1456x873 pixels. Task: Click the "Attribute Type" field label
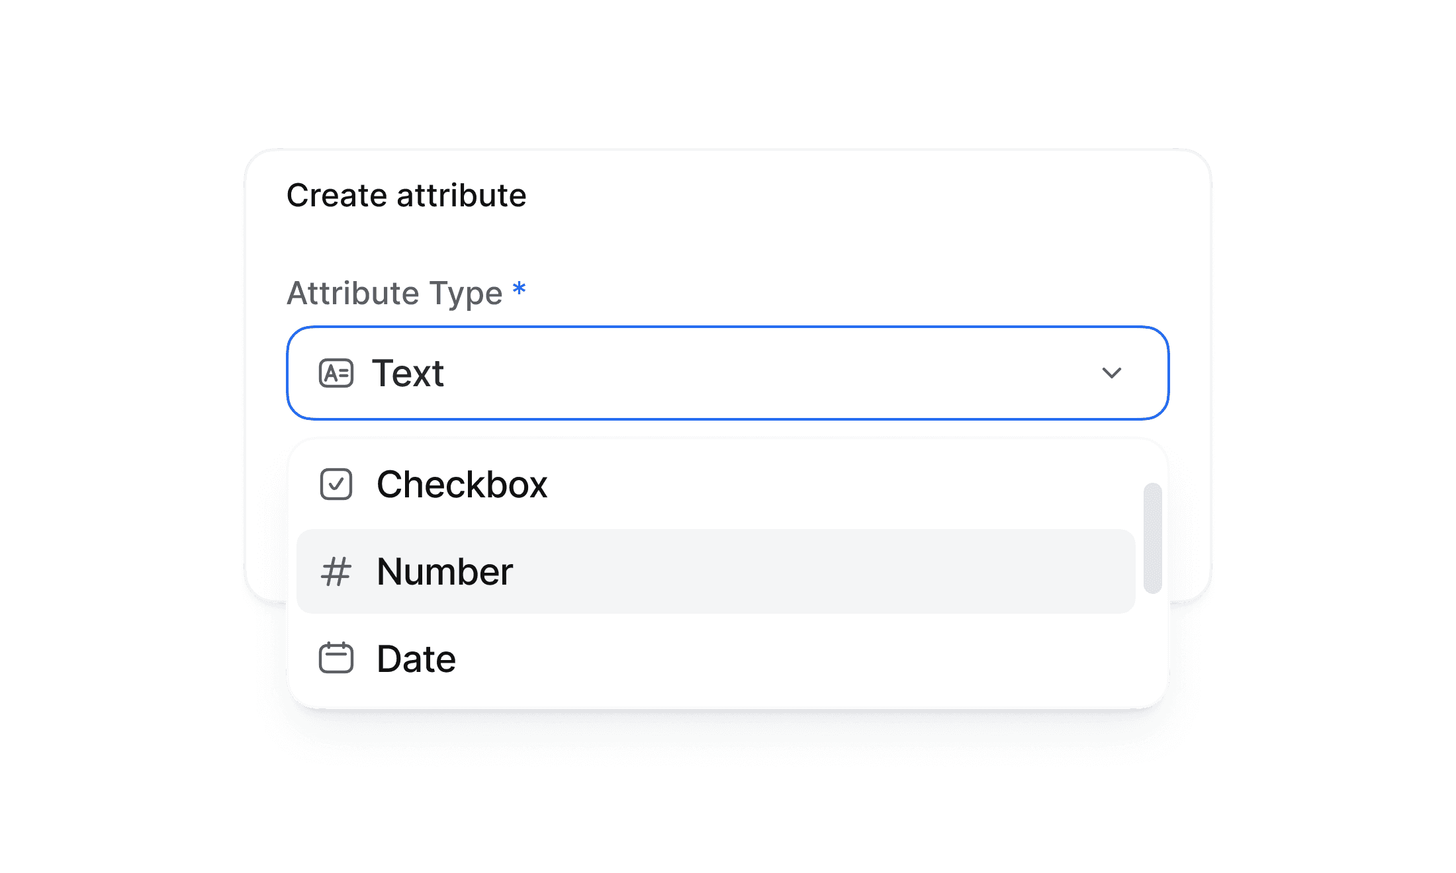394,293
